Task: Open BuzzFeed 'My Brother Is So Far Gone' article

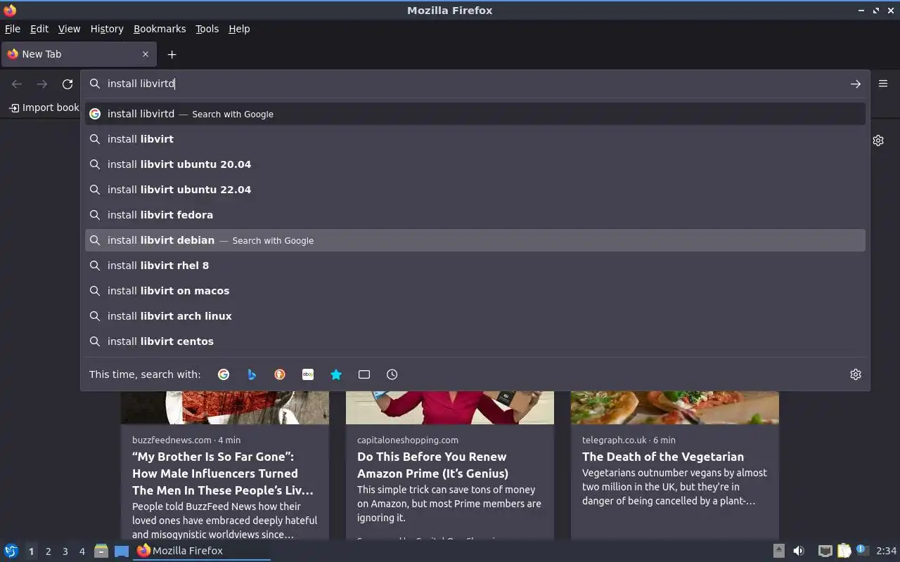Action: [x=223, y=473]
